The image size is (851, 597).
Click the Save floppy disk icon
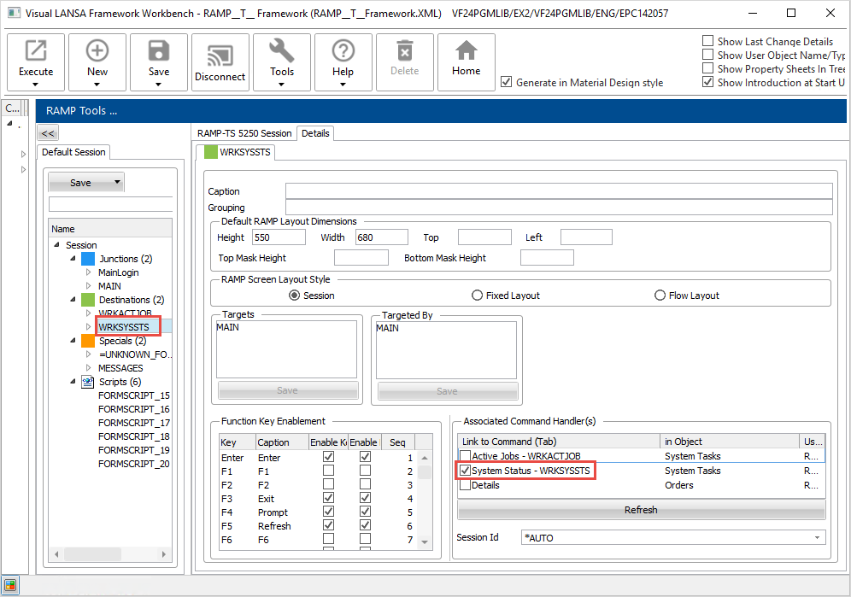coord(159,51)
